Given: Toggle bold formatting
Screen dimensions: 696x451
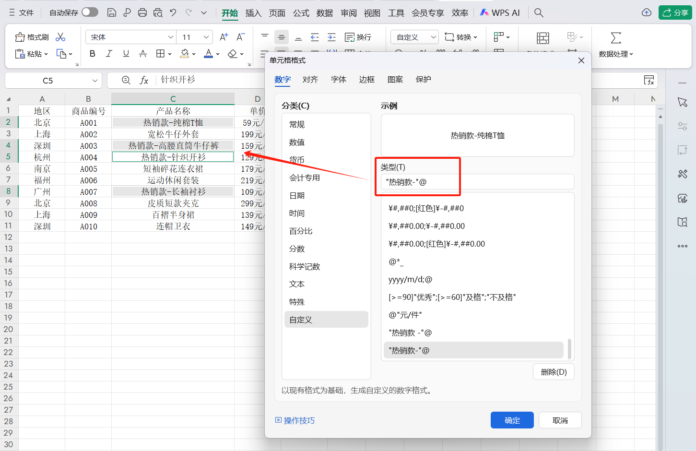Looking at the screenshot, I should tap(92, 54).
